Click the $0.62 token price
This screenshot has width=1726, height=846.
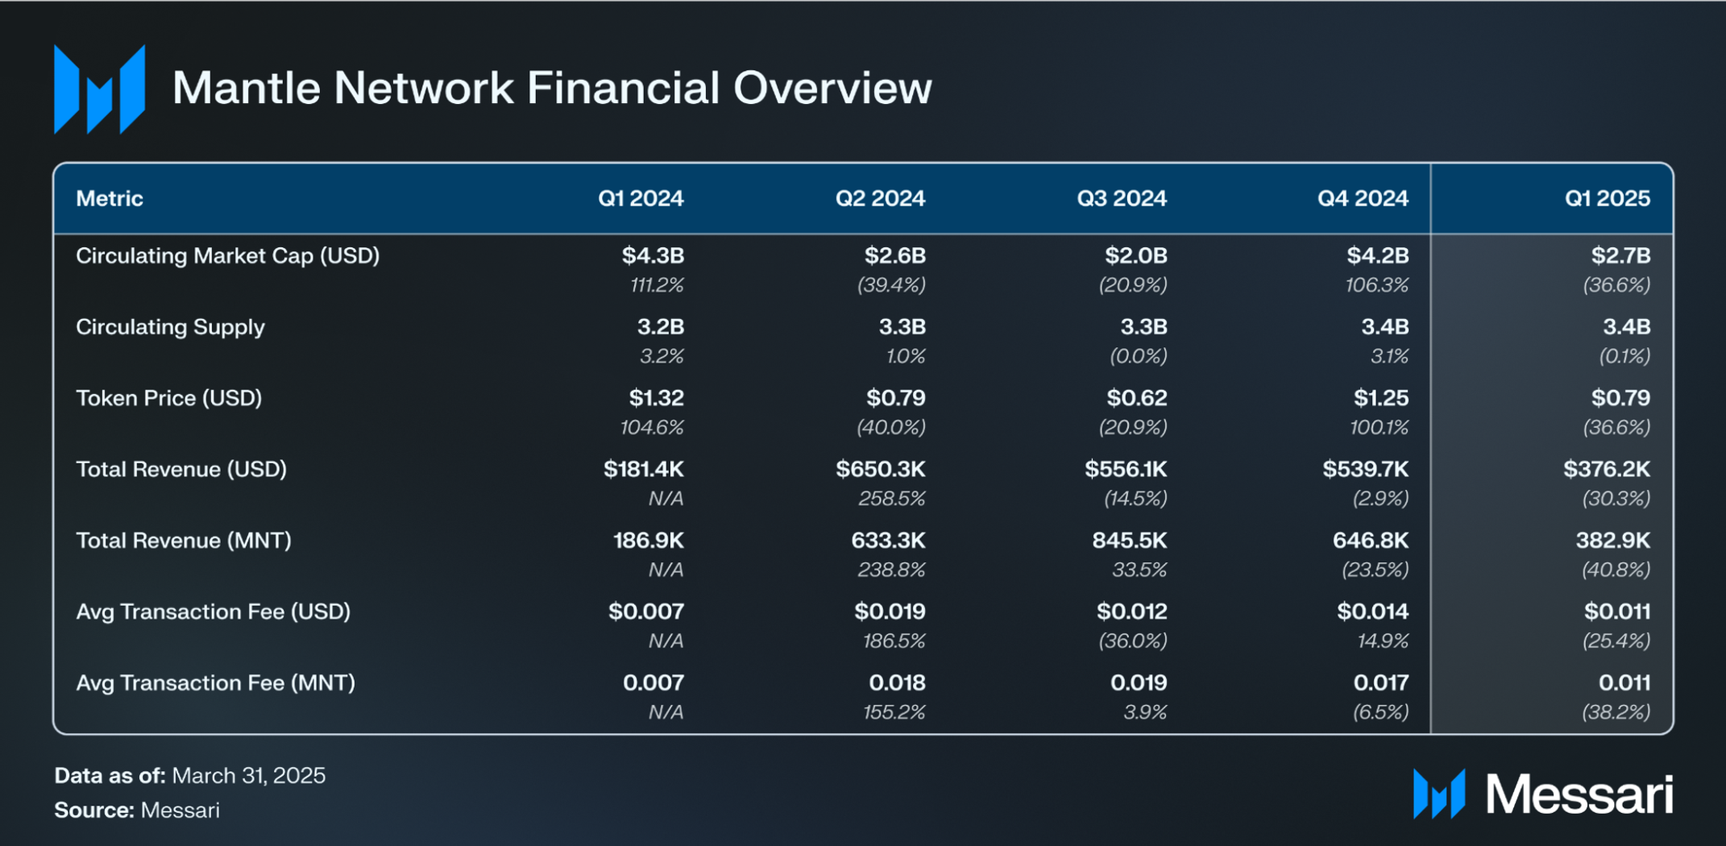pos(1137,398)
